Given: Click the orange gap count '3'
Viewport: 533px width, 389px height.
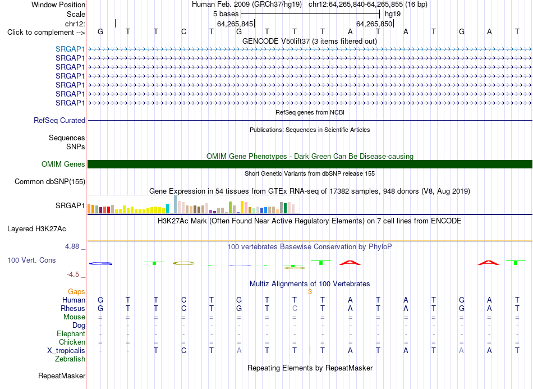Looking at the screenshot, I should 310,292.
